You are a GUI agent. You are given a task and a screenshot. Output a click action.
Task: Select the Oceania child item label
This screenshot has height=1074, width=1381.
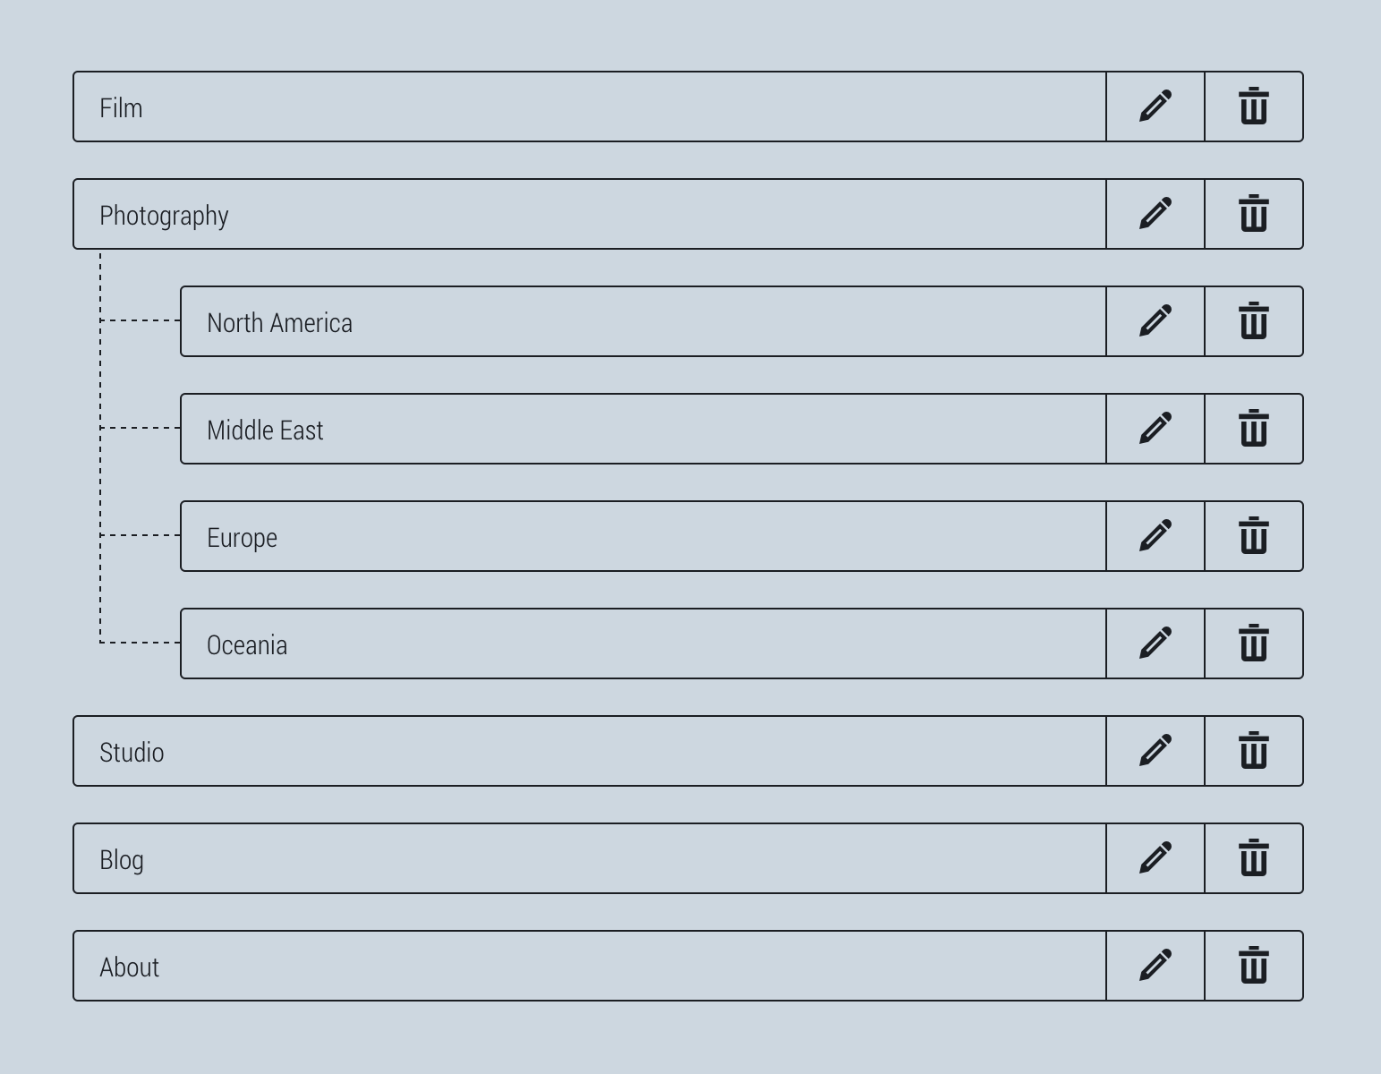click(x=247, y=645)
